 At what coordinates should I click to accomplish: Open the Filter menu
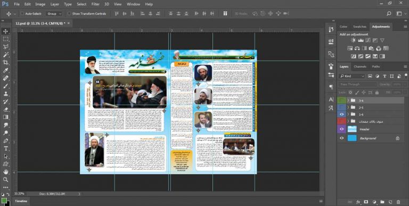(95, 4)
